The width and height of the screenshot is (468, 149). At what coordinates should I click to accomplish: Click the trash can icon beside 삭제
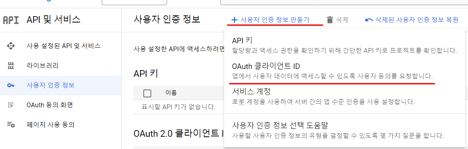tap(330, 20)
